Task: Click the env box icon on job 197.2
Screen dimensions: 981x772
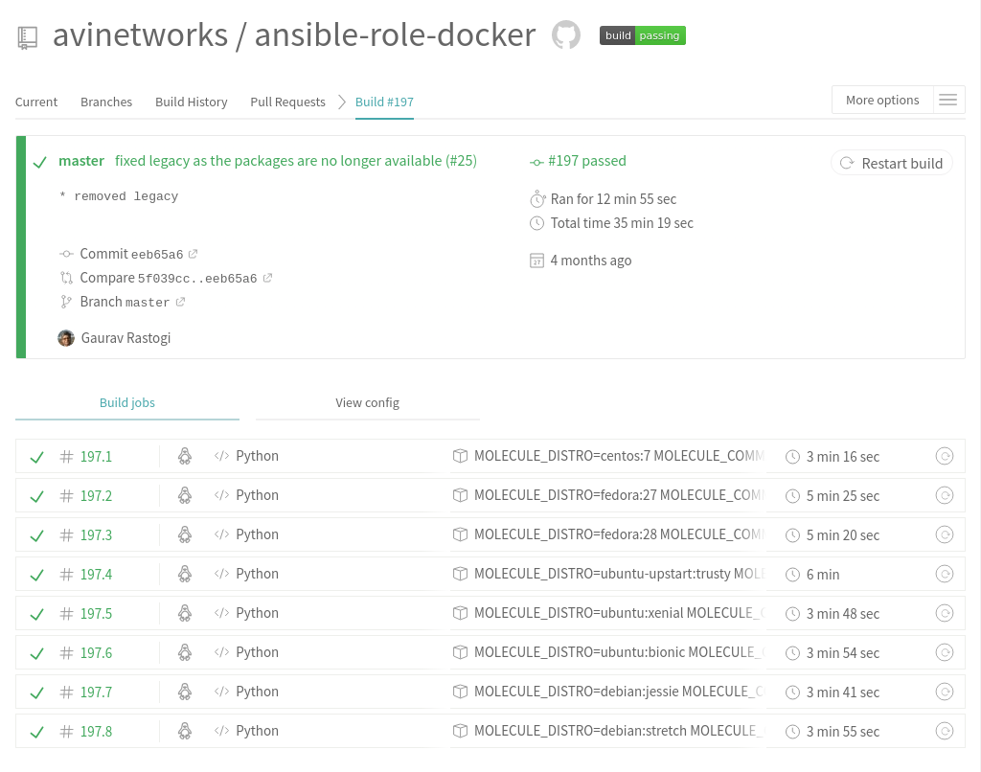Action: (460, 495)
